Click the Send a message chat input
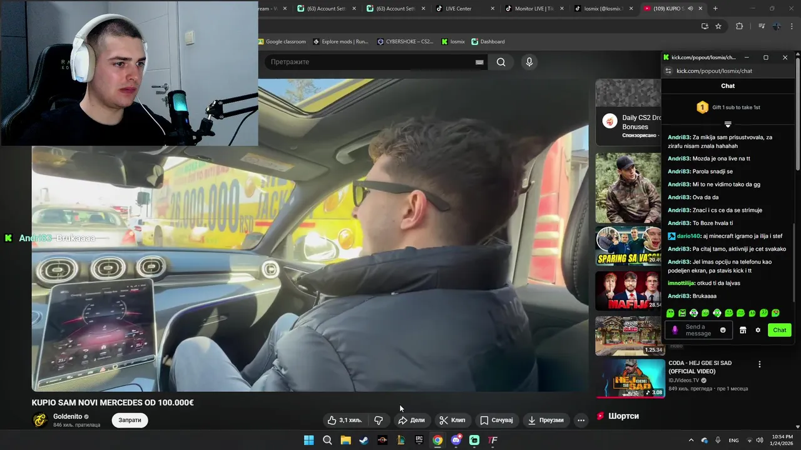This screenshot has height=450, width=801. tap(699, 330)
